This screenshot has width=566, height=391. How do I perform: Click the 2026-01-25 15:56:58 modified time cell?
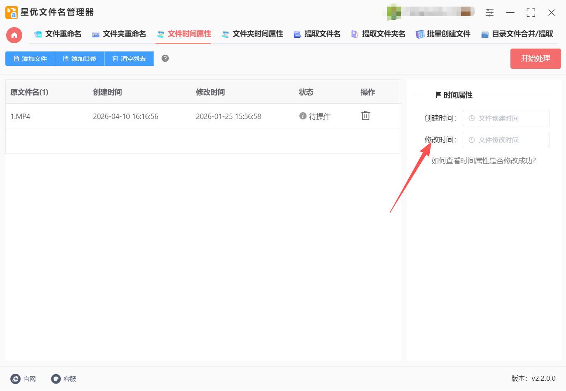[228, 116]
